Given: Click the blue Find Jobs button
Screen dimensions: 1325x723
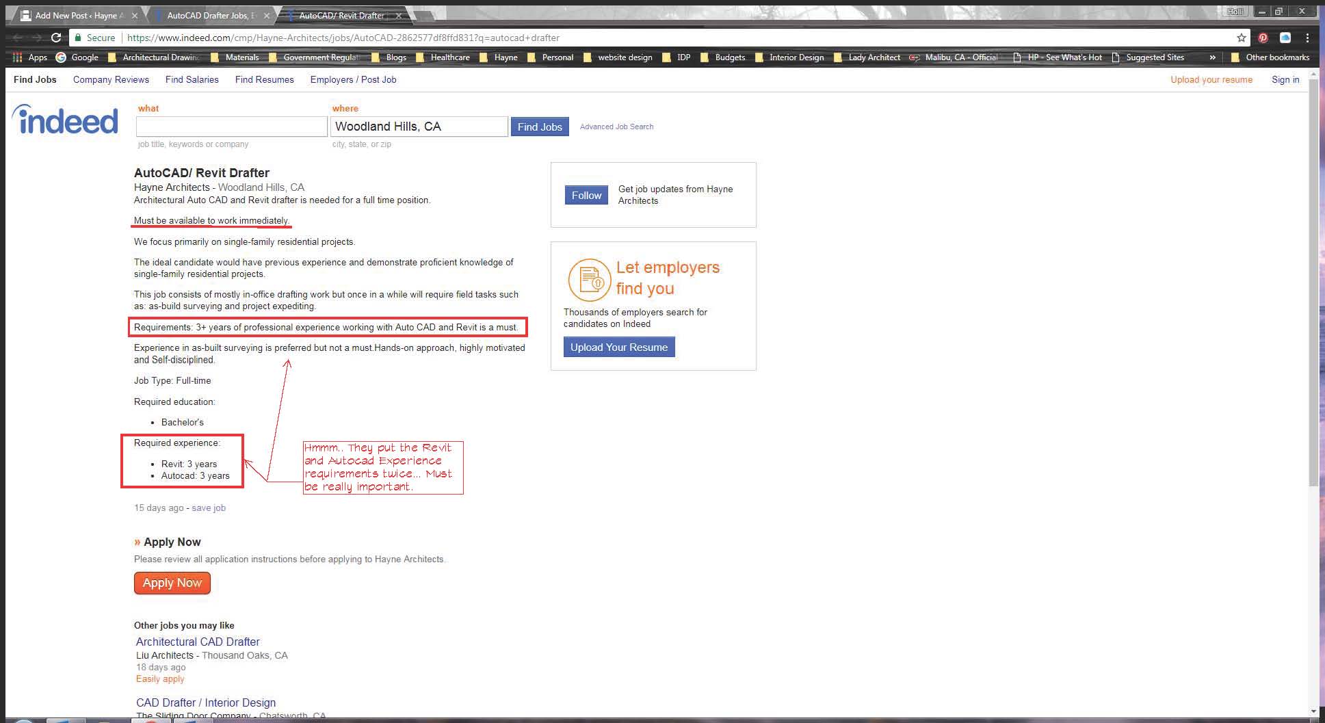Looking at the screenshot, I should (x=540, y=127).
